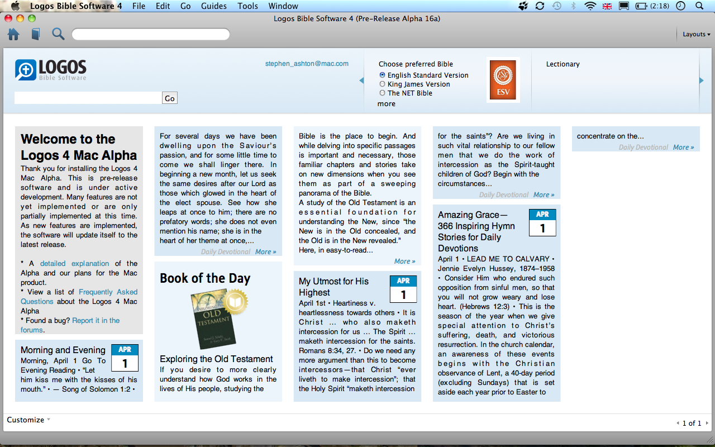Image resolution: width=715 pixels, height=447 pixels.
Task: Click Exploring the Old Testament title
Action: click(216, 359)
